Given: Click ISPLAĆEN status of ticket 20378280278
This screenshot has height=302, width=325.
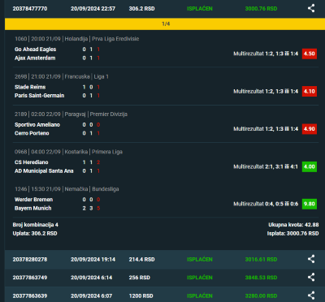Looking at the screenshot, I should click(x=200, y=259).
